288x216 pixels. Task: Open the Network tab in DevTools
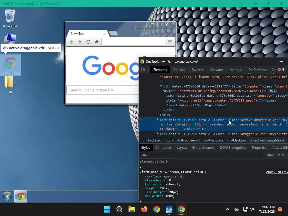[x=217, y=70]
